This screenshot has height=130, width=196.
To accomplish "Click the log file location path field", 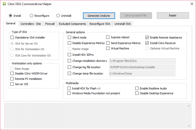I will [142, 67].
